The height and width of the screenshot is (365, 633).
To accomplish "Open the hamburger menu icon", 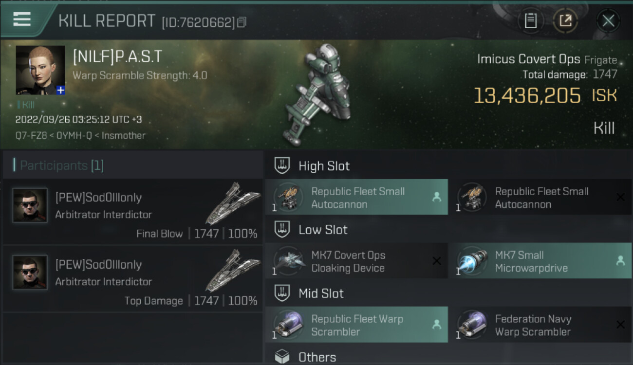I will pos(22,19).
